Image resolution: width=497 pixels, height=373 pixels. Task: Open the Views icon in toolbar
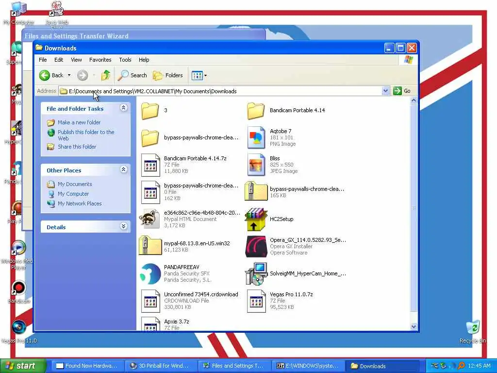point(197,75)
